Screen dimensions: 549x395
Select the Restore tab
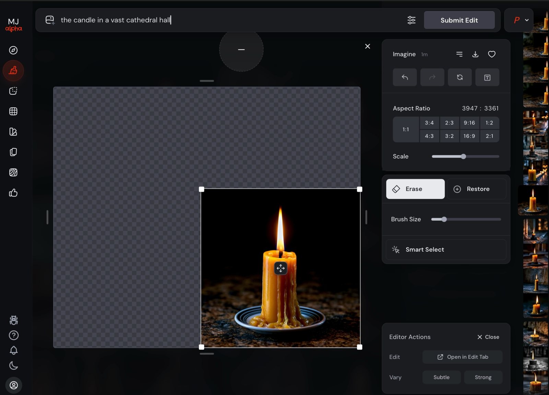477,189
